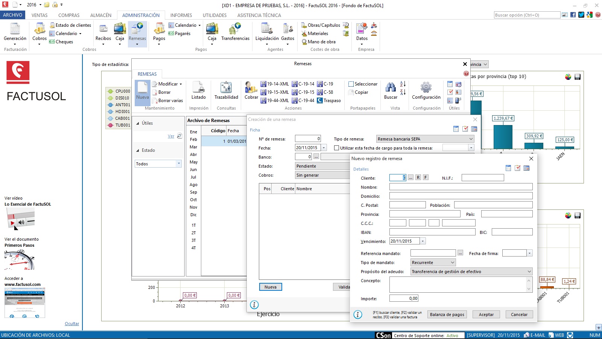
Task: Toggle TUB001 legend series
Action: [119, 125]
